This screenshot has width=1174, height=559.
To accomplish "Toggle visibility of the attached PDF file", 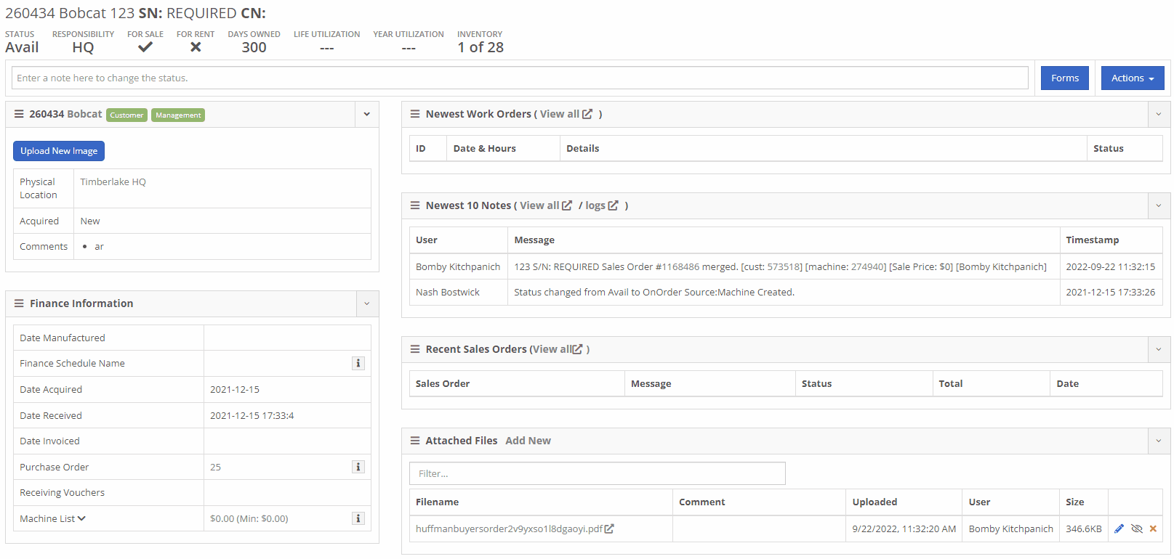I will point(1137,529).
